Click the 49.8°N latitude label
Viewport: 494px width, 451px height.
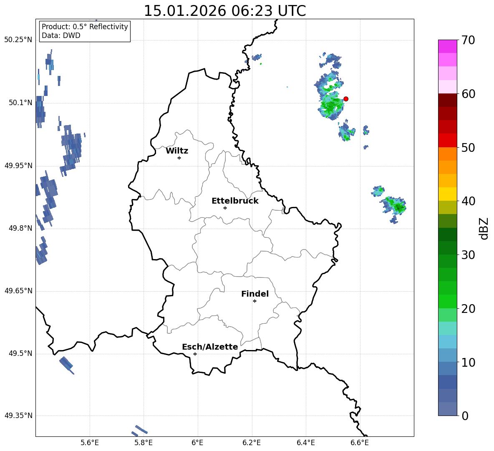click(x=20, y=228)
